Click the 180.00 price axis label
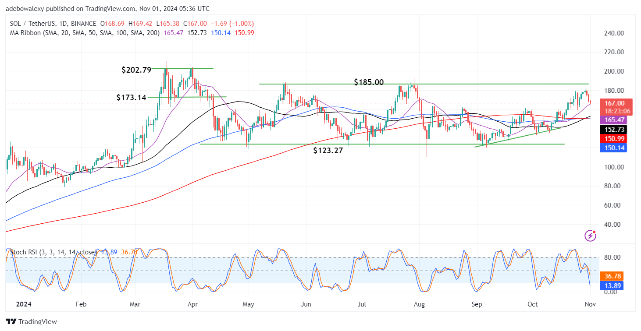Image resolution: width=641 pixels, height=331 pixels. point(614,90)
